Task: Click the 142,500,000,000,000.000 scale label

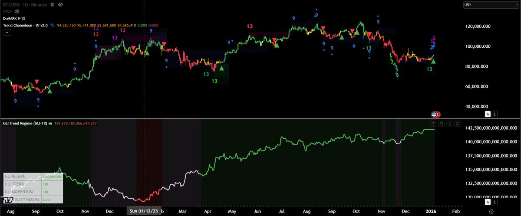Action: click(x=490, y=128)
